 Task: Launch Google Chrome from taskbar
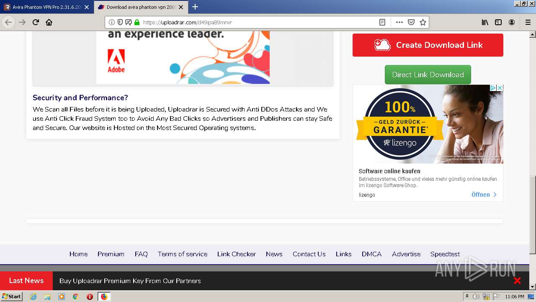(x=76, y=297)
